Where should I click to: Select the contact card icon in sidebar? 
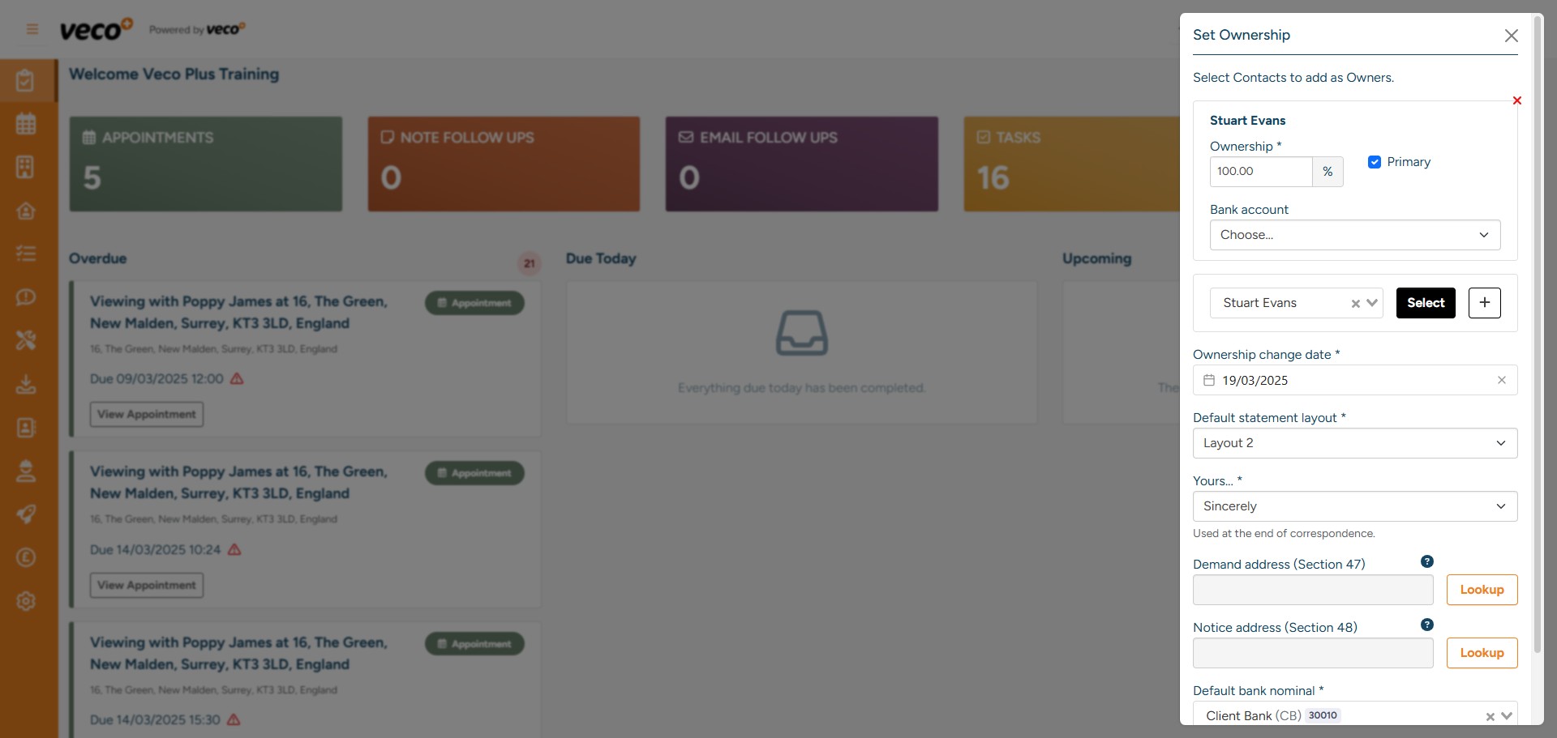click(27, 428)
